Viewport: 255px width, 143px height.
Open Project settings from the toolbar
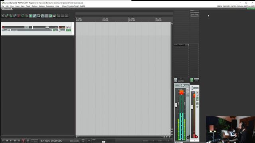(15, 16)
